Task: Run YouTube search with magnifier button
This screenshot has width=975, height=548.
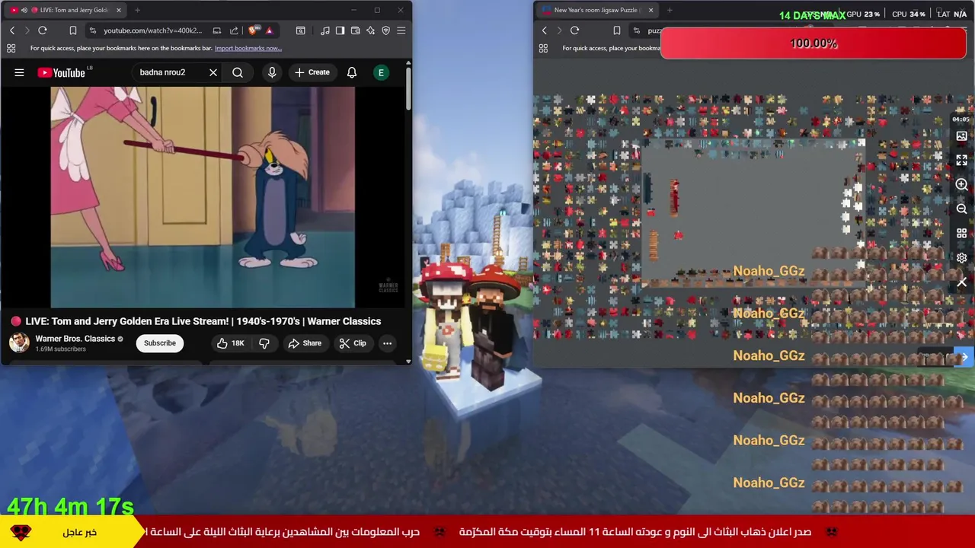Action: [x=238, y=72]
